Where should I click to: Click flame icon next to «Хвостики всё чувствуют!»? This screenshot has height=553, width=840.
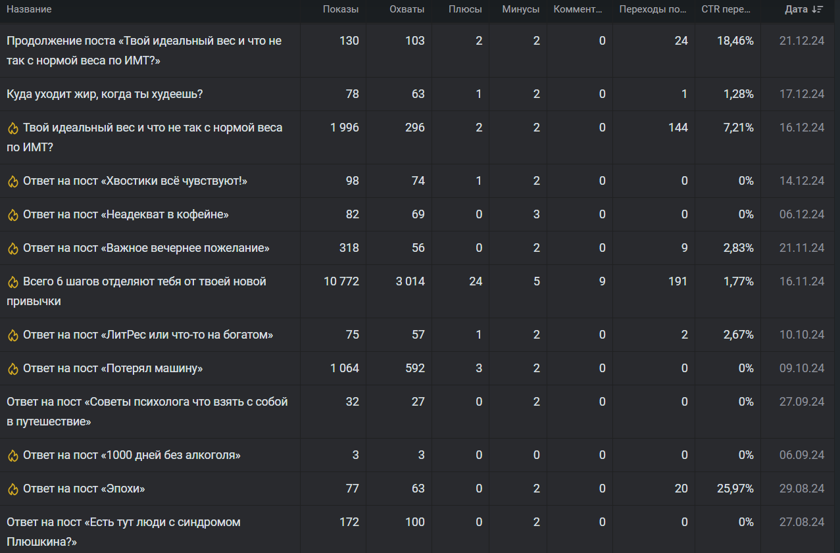[12, 181]
